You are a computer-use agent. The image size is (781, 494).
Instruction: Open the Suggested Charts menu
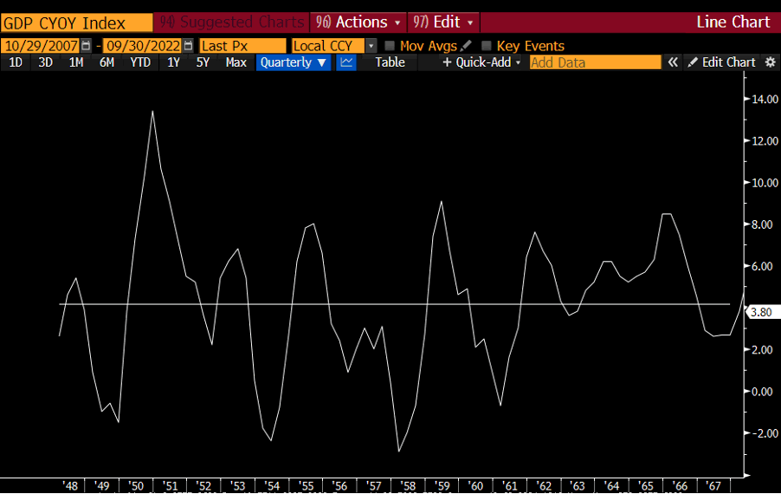pos(232,23)
